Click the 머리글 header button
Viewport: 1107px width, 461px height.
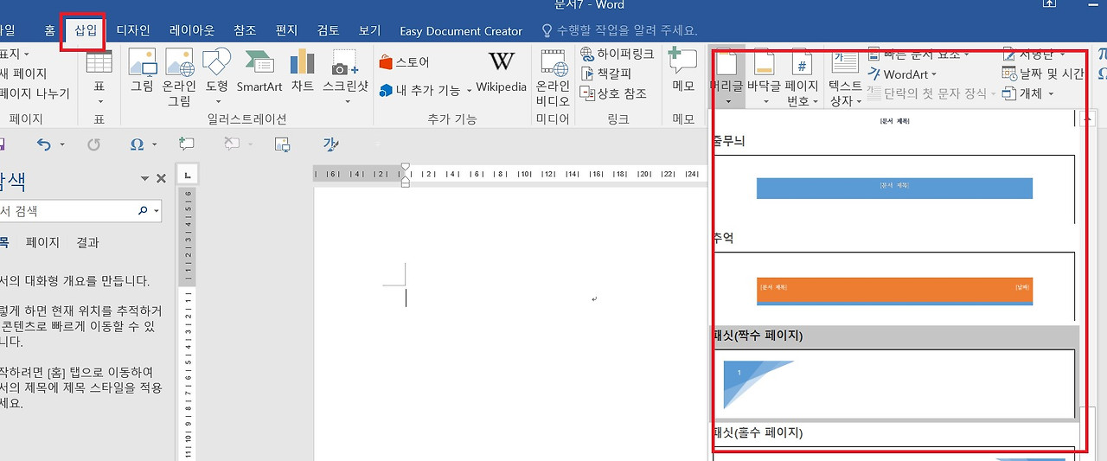point(726,78)
